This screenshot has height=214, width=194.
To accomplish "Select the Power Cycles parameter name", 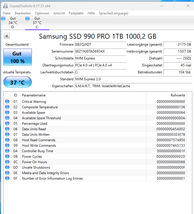I will point(32,157).
